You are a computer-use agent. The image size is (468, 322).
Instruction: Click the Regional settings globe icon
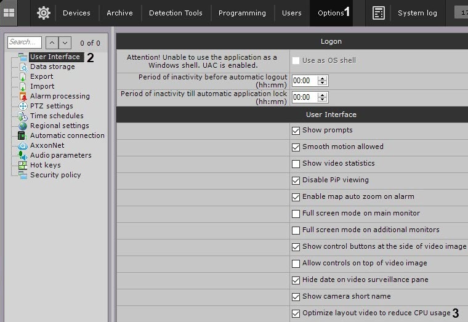[23, 126]
